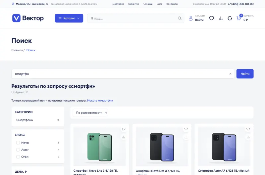The image size is (265, 175).
Task: Add green Nova Lite 3 to comparison
Action: pos(124,137)
